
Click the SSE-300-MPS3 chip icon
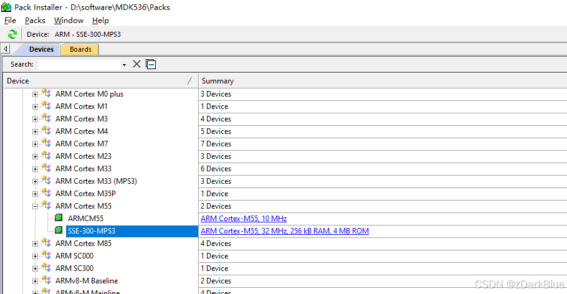(59, 230)
